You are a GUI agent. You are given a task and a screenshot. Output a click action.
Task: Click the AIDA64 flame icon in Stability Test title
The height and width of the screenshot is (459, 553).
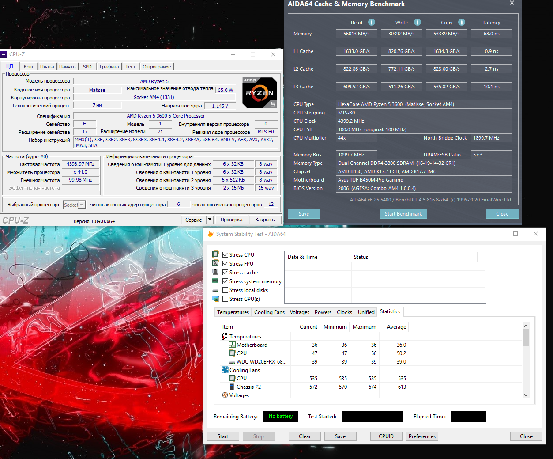[x=211, y=234]
